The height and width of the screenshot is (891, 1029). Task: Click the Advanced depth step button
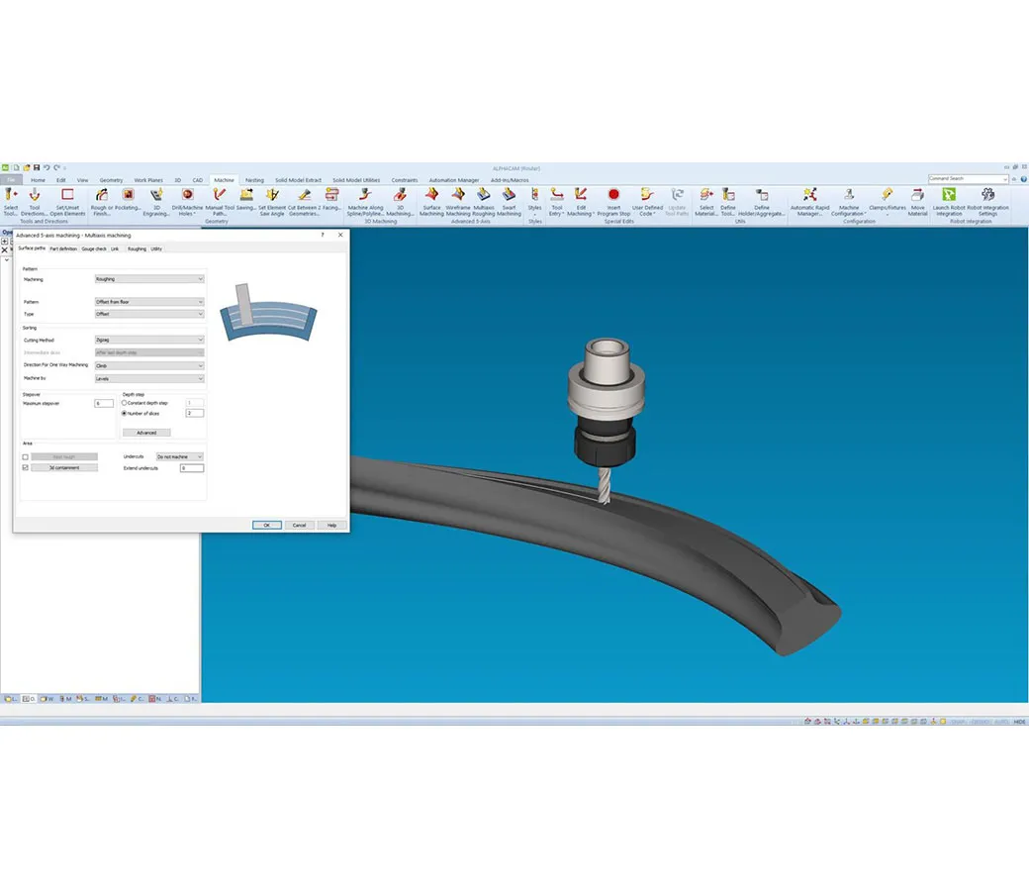(146, 433)
